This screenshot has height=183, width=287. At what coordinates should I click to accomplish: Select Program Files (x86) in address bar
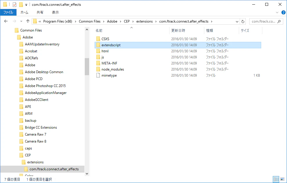point(58,21)
